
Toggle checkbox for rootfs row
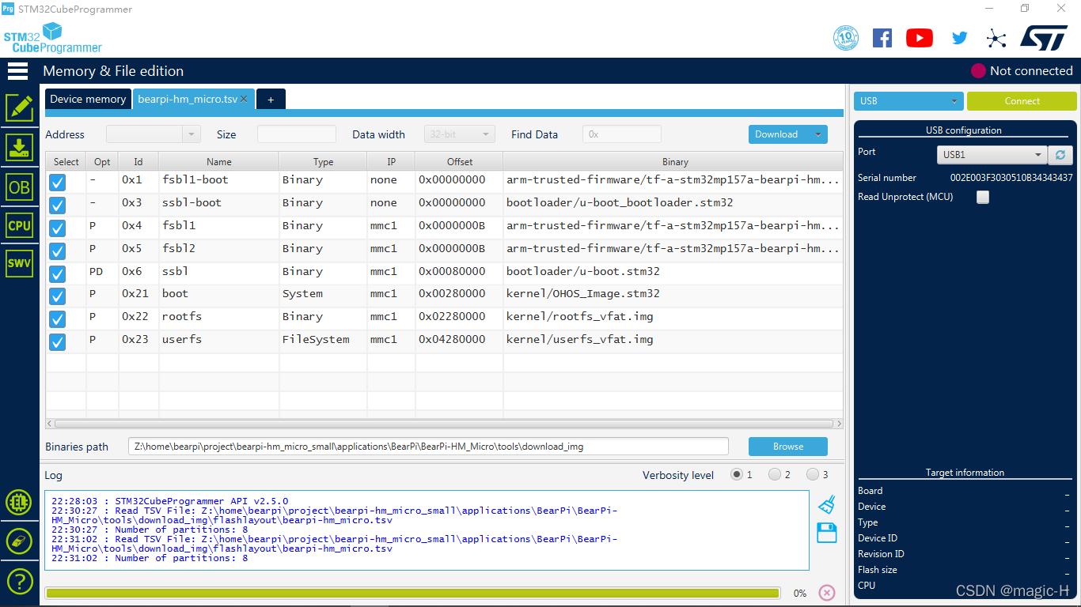point(58,319)
